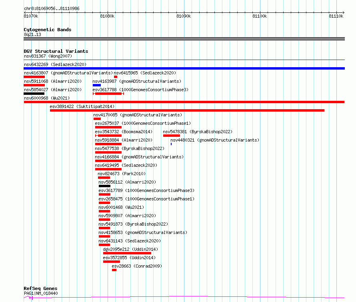Open dgv2095e212 (Uddin2014) variant

pyautogui.click(x=130, y=249)
